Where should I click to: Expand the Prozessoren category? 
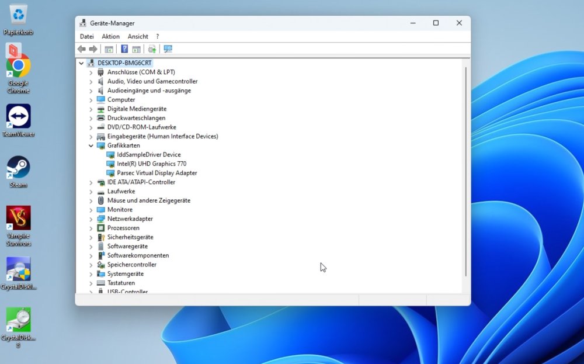click(x=91, y=228)
